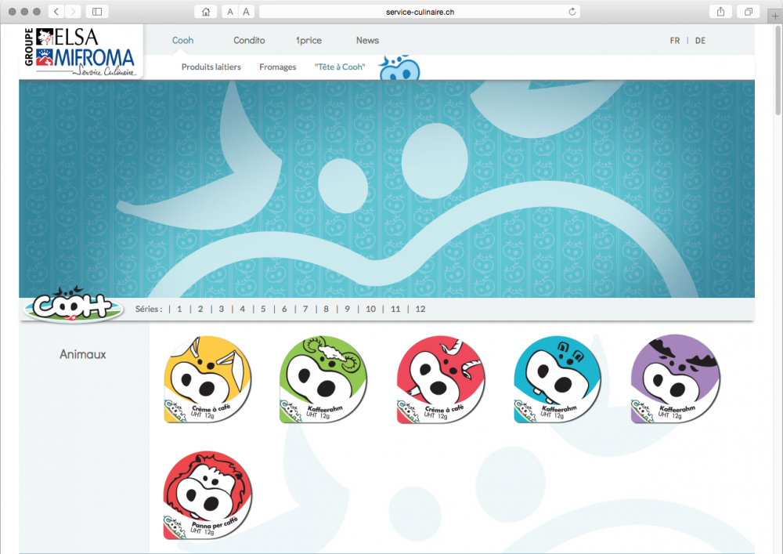This screenshot has width=783, height=554.
Task: Select the purple Kaffeerahm lid
Action: pyautogui.click(x=676, y=380)
